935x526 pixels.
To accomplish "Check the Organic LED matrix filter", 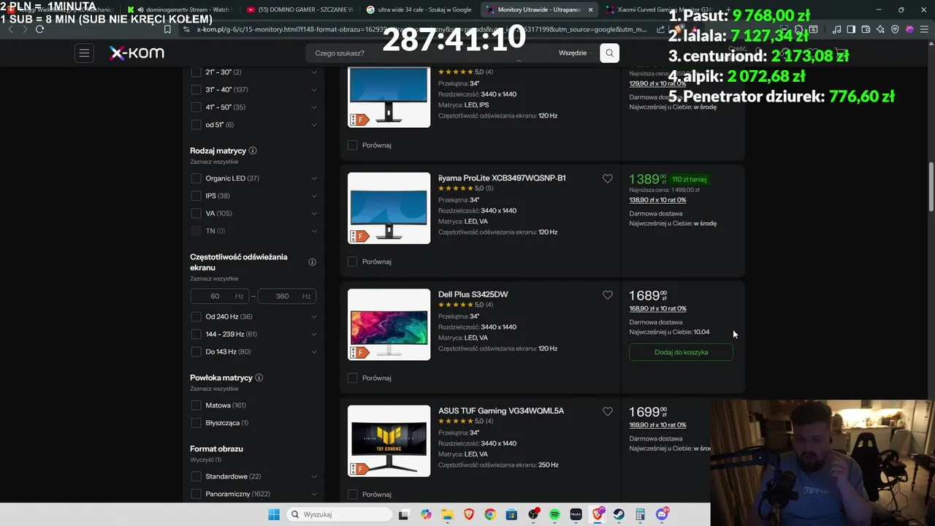I will (x=196, y=178).
